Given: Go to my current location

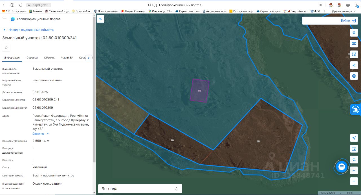Looking at the screenshot, I should click(354, 138).
